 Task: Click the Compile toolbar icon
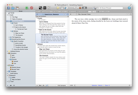66,8
